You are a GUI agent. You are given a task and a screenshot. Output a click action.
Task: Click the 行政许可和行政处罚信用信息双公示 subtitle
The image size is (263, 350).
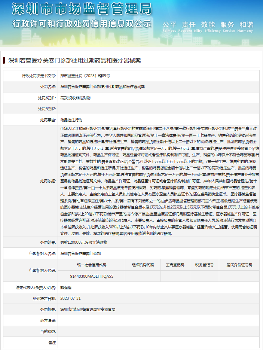[x=82, y=24]
